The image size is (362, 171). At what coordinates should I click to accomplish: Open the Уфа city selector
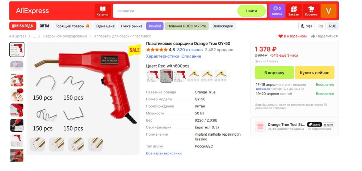pyautogui.click(x=307, y=26)
